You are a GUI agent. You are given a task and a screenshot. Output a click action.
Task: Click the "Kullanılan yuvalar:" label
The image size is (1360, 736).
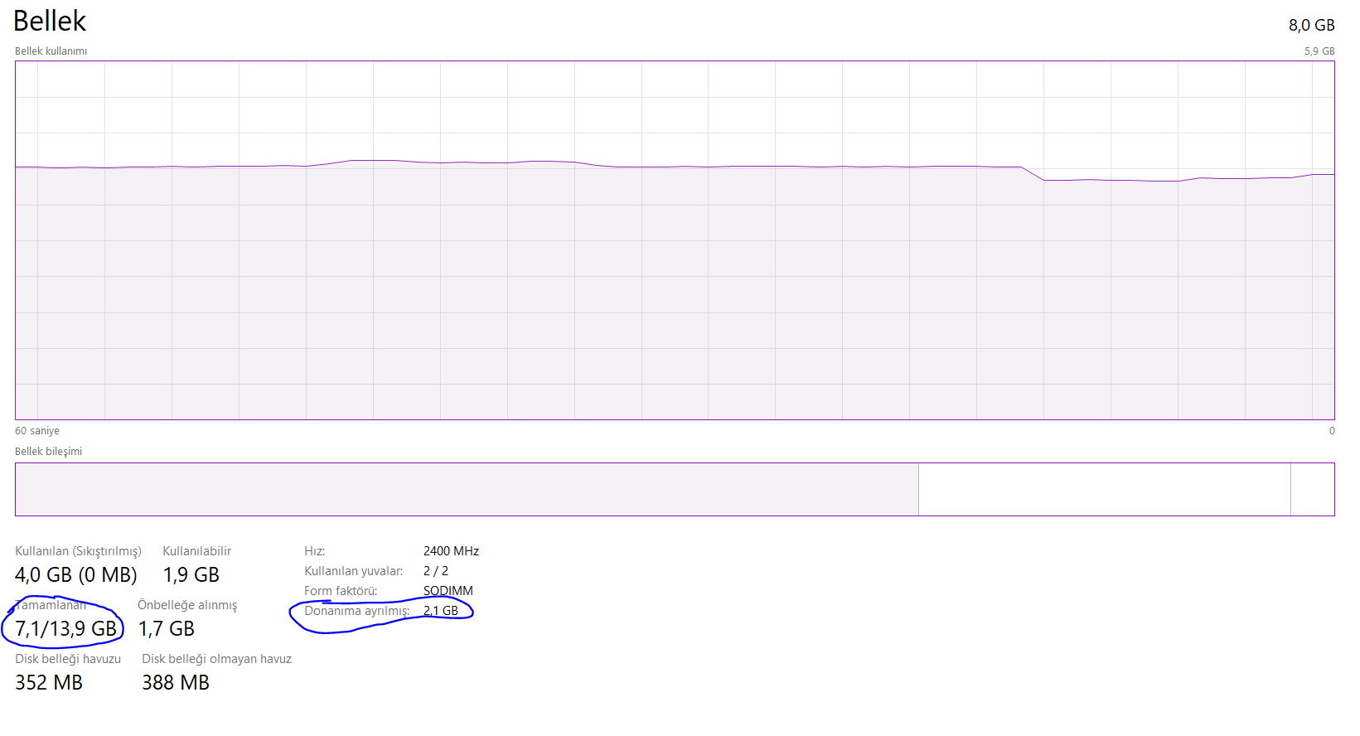click(354, 571)
